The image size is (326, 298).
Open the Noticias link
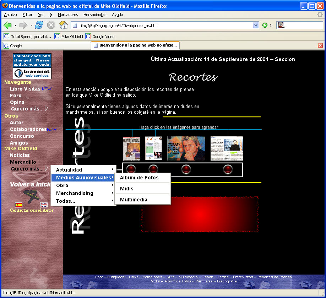click(x=20, y=155)
